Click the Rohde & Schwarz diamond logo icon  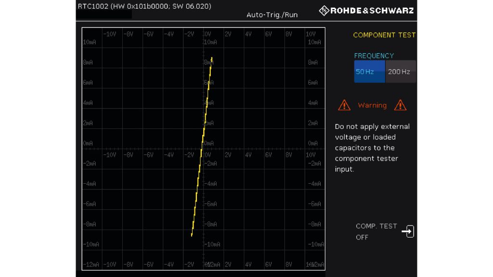(324, 11)
